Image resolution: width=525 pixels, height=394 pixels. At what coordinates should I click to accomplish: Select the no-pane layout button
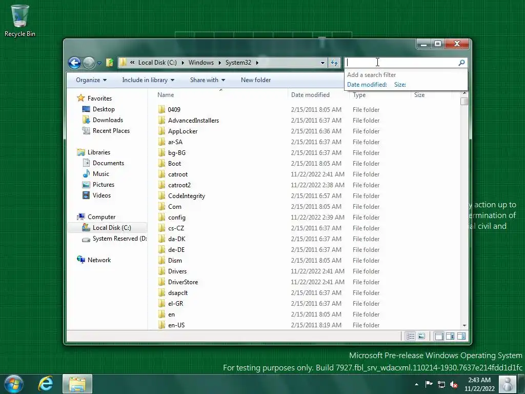(439, 336)
